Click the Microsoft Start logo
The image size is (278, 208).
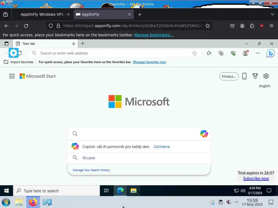point(37,76)
